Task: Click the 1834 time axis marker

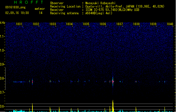Action: click(69, 24)
